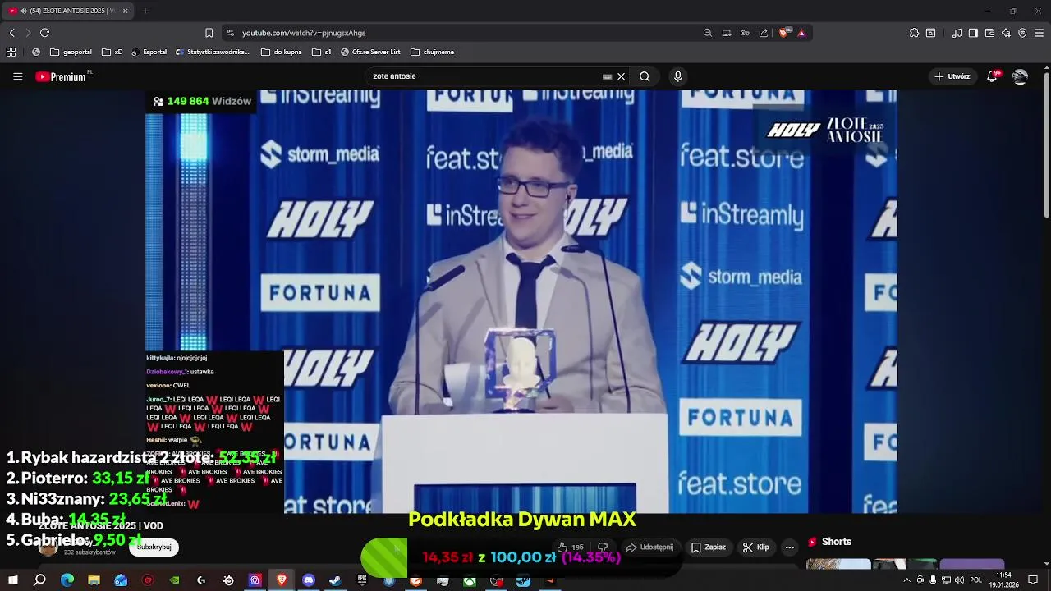Open Xbox app from taskbar
This screenshot has width=1051, height=591.
pyautogui.click(x=470, y=580)
